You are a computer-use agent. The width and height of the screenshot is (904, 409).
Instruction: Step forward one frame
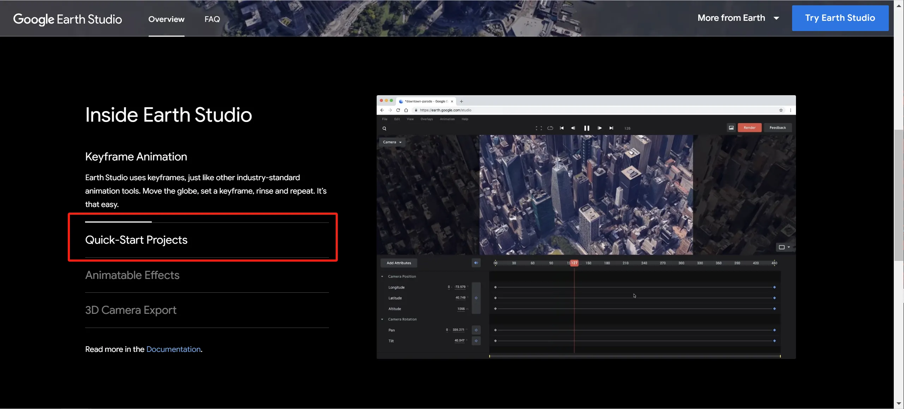click(x=599, y=128)
